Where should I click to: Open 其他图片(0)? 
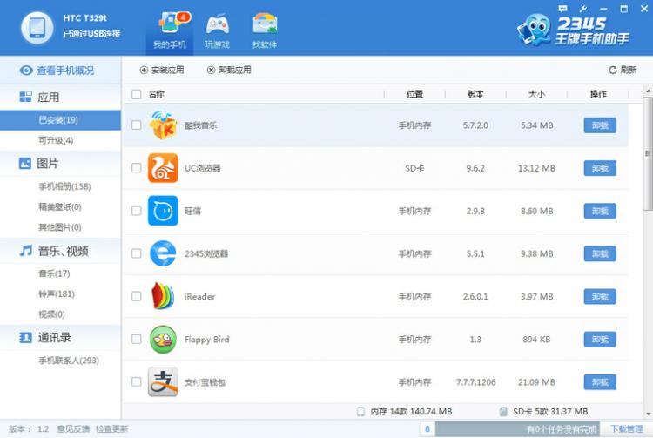point(60,227)
